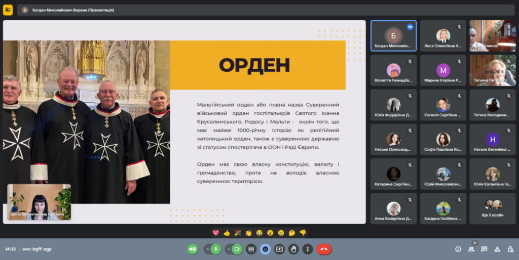This screenshot has width=519, height=260.
Task: Open meeting details info icon
Action: click(x=458, y=249)
